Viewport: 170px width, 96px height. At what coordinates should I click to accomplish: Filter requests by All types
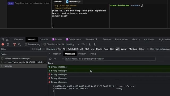tap(64, 49)
